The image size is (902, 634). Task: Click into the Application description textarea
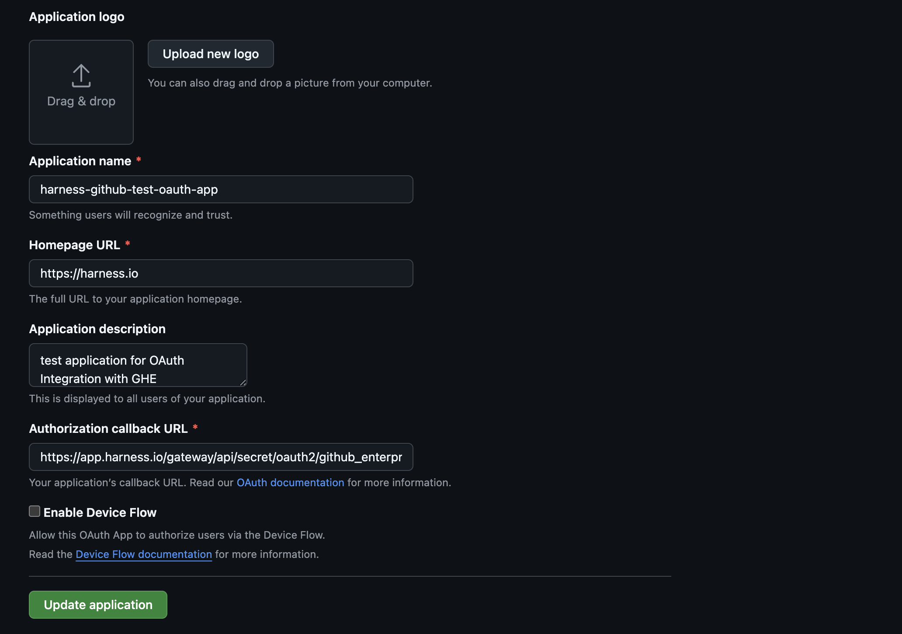pos(138,365)
